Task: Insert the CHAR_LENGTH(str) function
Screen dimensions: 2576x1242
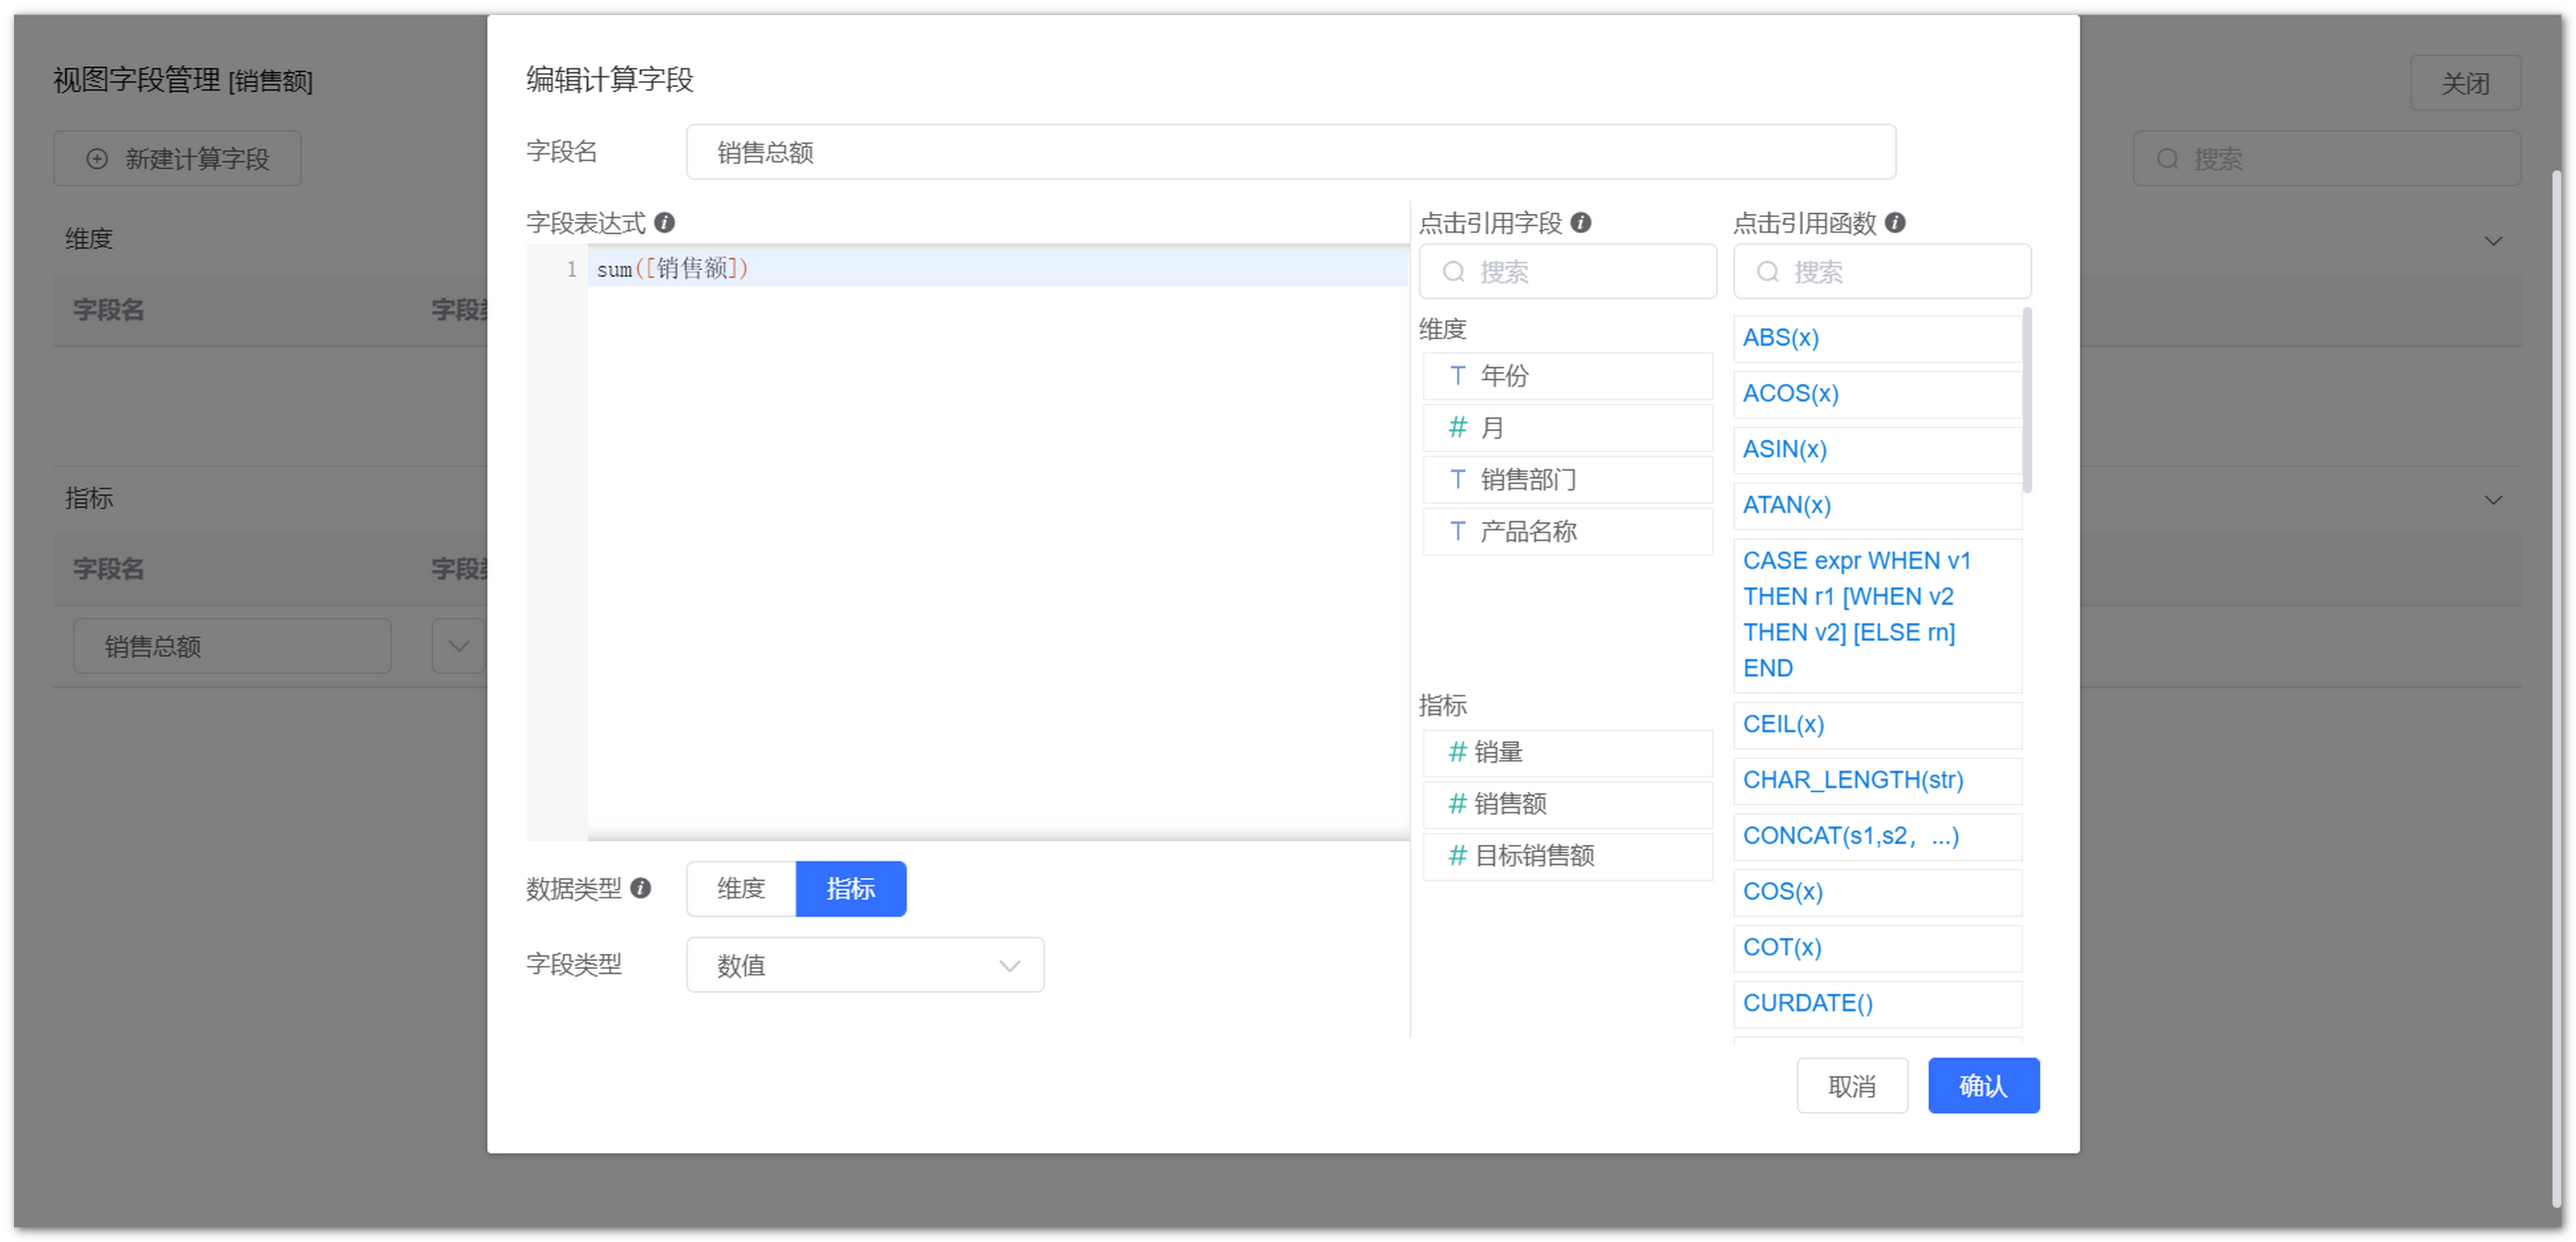Action: (1877, 781)
